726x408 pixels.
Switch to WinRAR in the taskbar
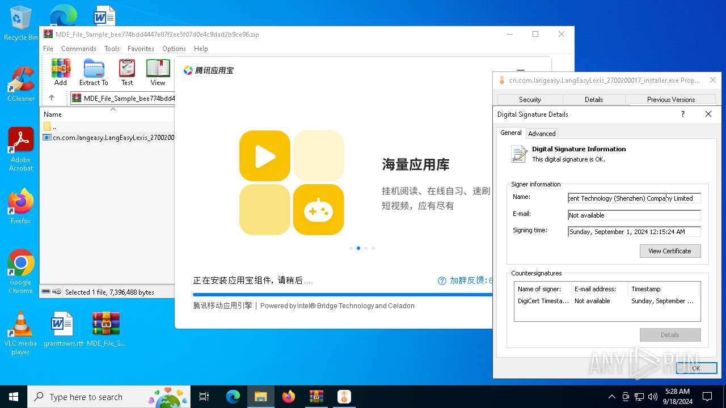click(x=316, y=397)
